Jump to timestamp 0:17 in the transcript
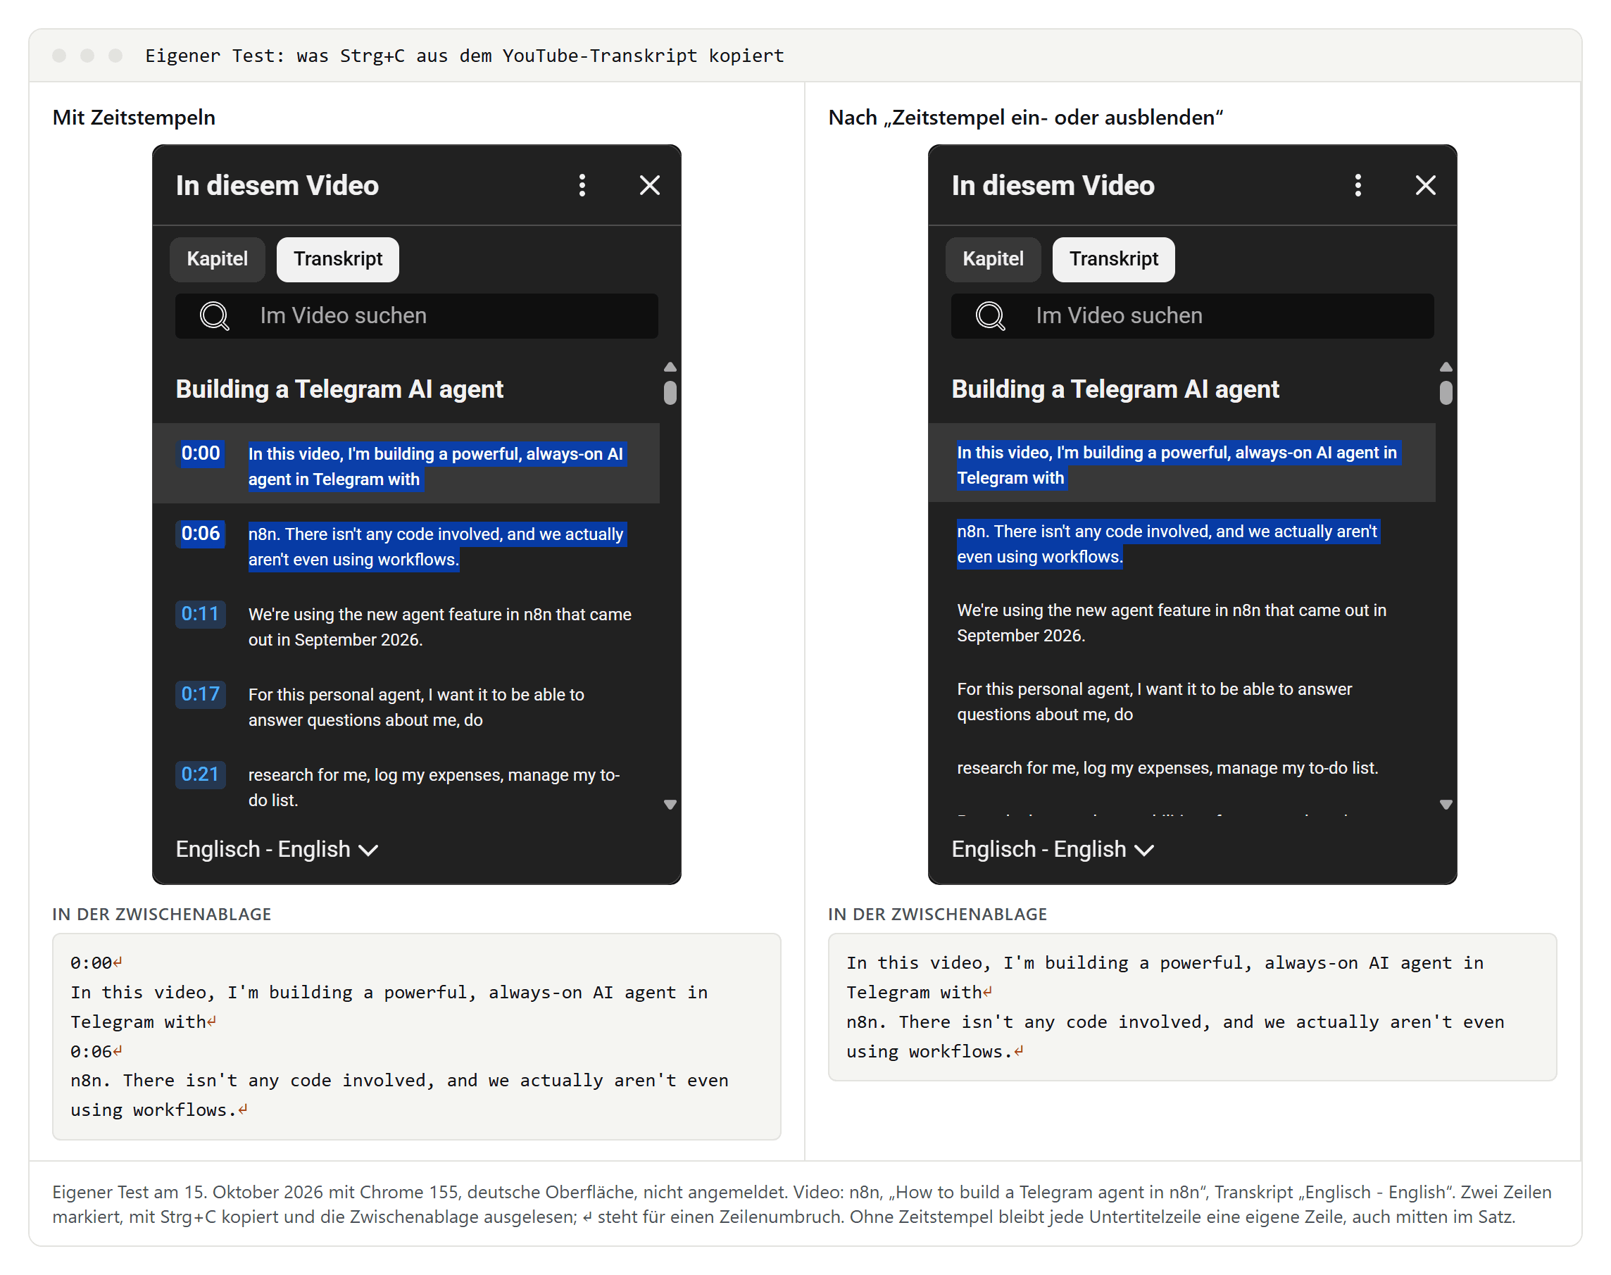 [x=200, y=693]
